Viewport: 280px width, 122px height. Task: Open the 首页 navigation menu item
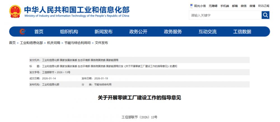coord(39,32)
